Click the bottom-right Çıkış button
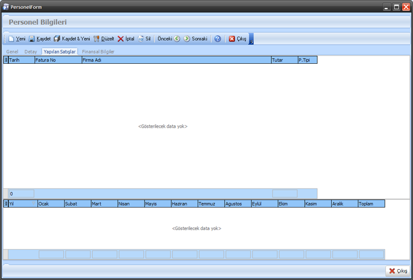 click(397, 271)
